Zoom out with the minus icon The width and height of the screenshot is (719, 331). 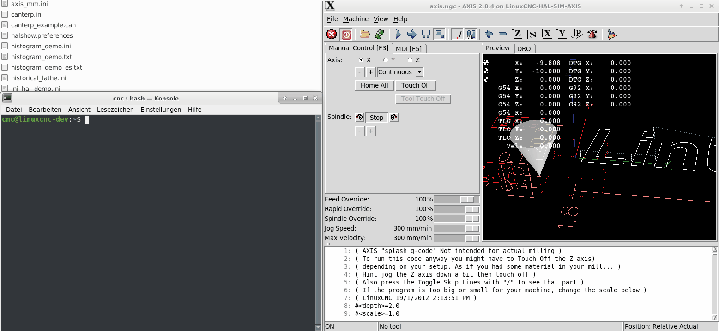(503, 34)
